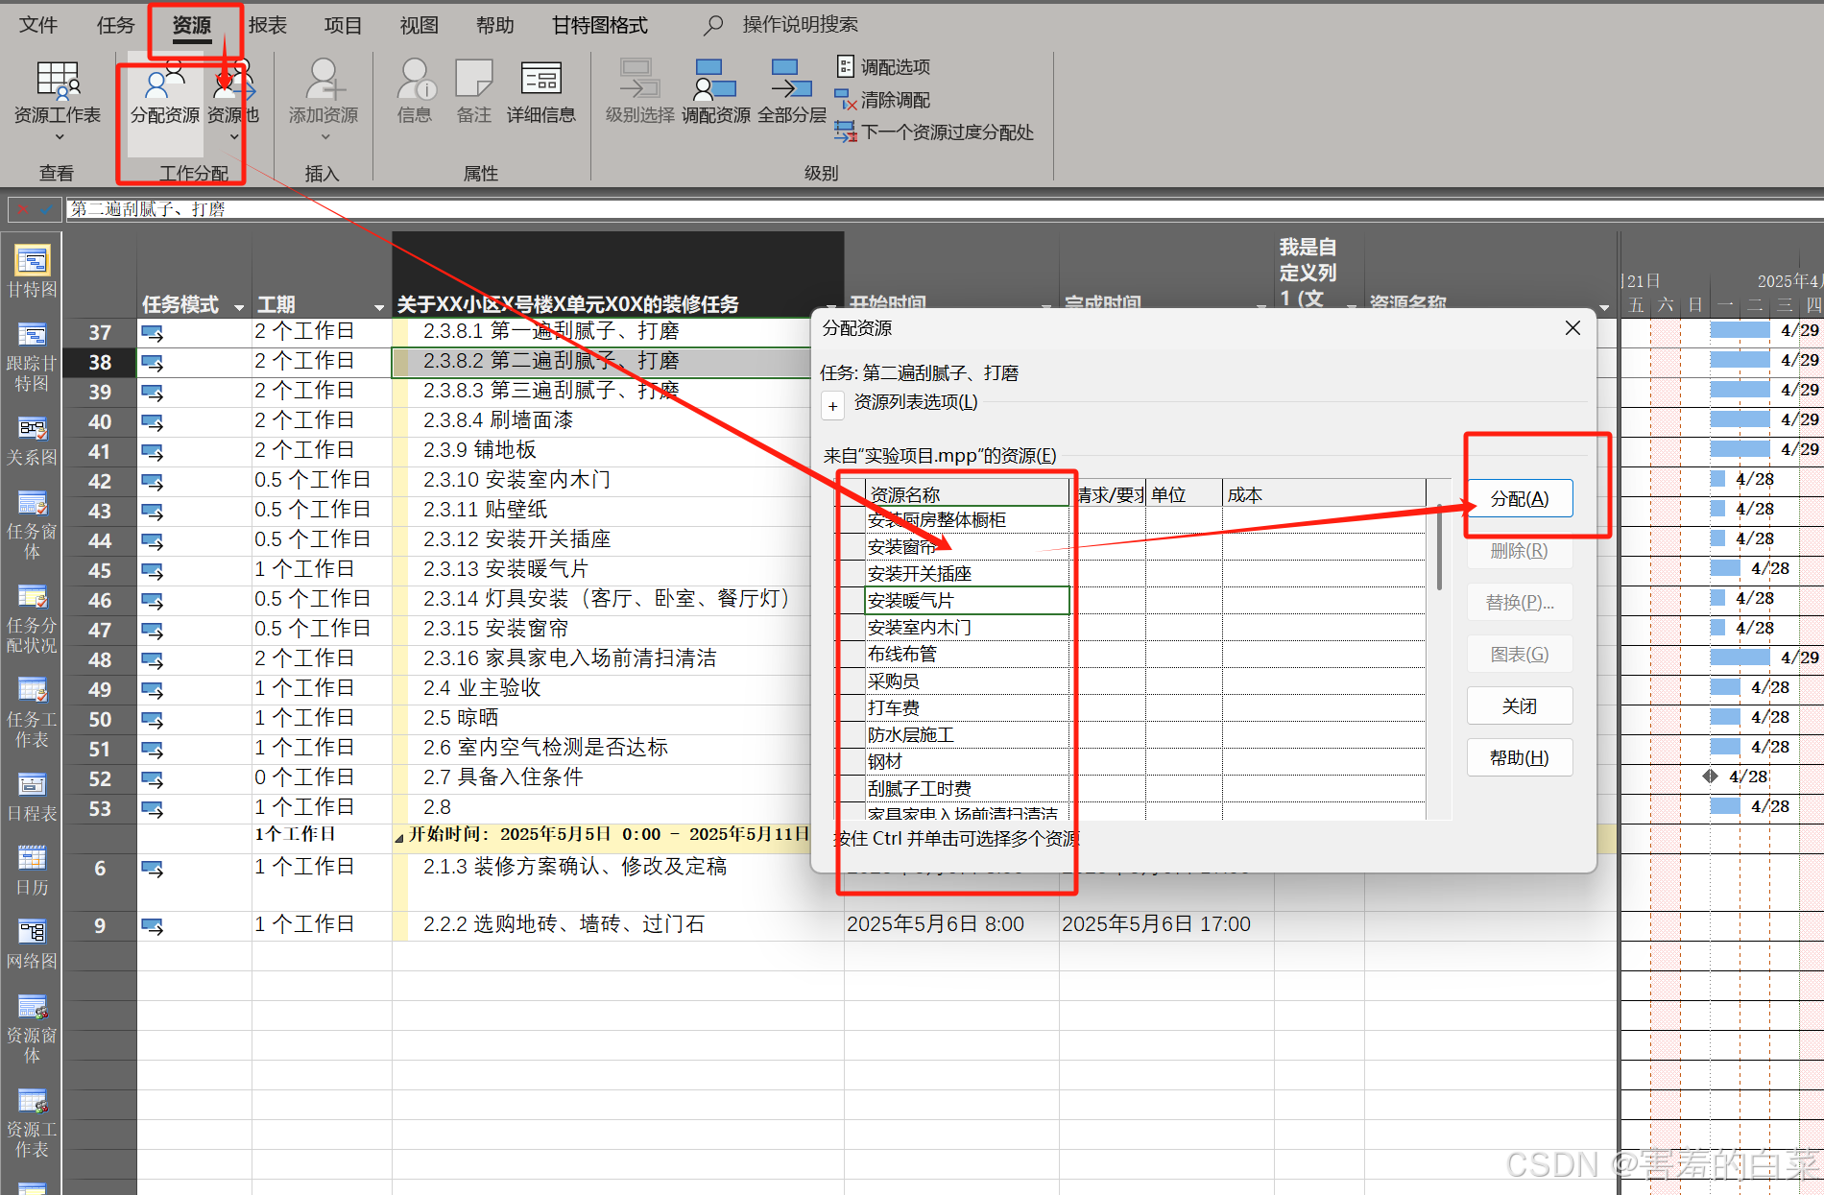Screen dimensions: 1824x1195
Task: Open 任务模式 column filter dropdown
Action: (239, 307)
